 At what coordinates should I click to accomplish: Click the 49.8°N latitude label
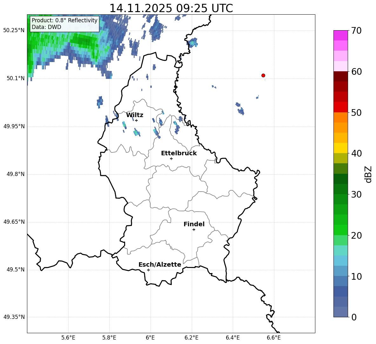tap(16, 174)
